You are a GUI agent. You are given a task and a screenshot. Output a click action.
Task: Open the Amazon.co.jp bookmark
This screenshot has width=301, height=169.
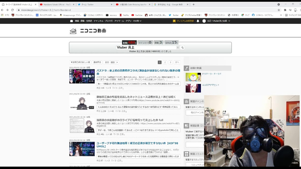click(x=71, y=15)
